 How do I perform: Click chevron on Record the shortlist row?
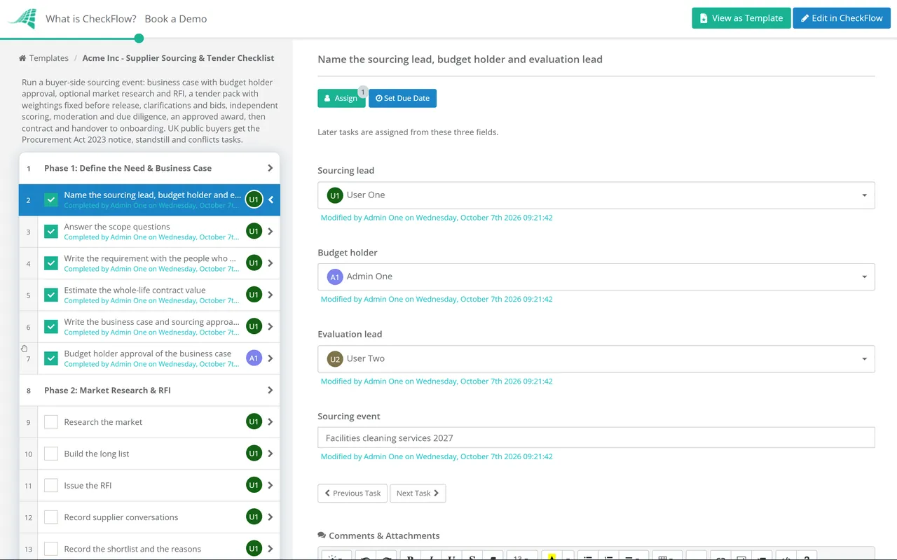(x=271, y=549)
